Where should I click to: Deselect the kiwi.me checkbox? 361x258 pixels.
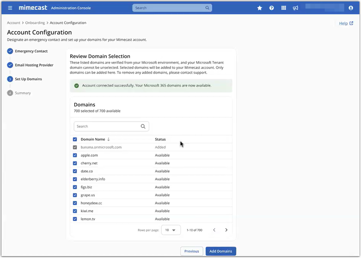[75, 211]
